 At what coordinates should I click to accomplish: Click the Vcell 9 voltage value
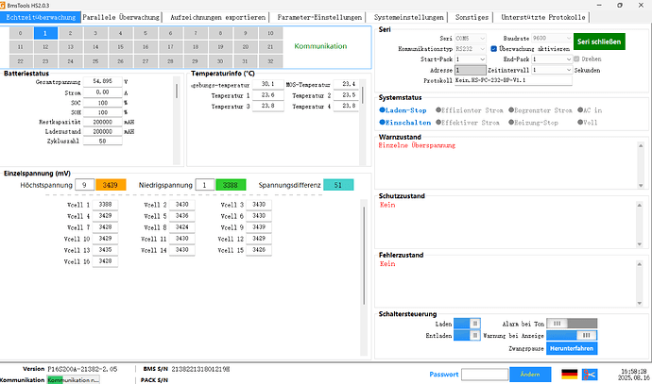pos(259,227)
